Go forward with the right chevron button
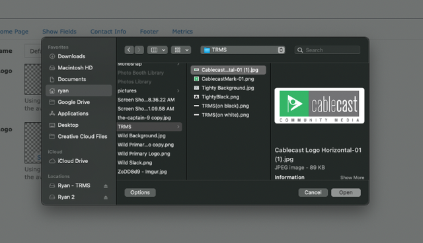The image size is (423, 243). [x=139, y=50]
